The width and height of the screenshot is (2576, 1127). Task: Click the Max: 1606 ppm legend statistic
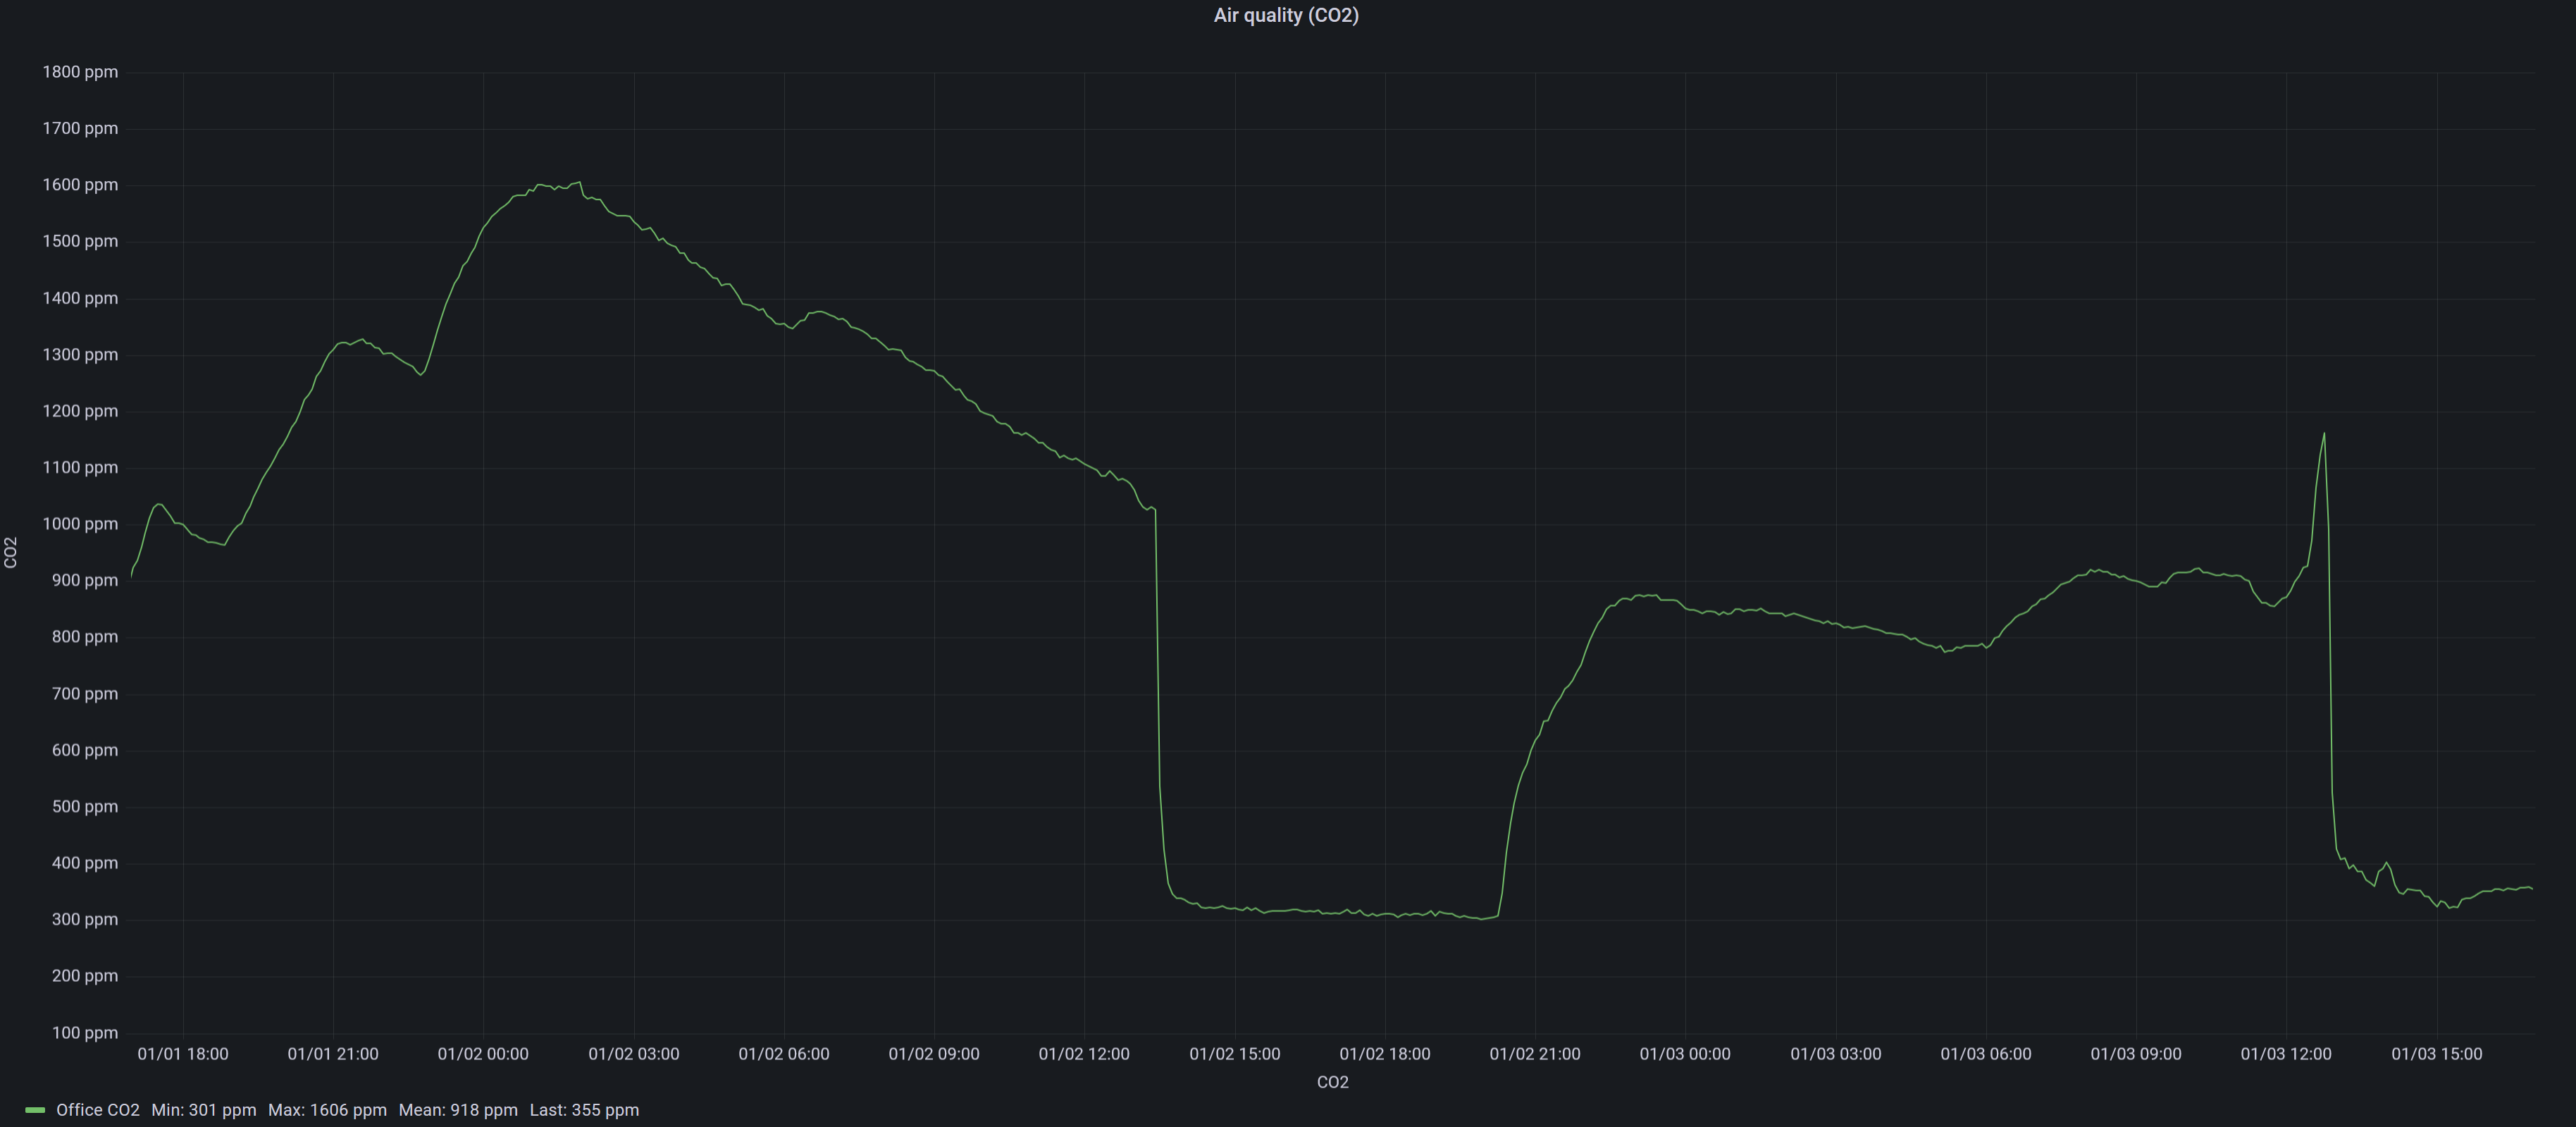pyautogui.click(x=329, y=1109)
